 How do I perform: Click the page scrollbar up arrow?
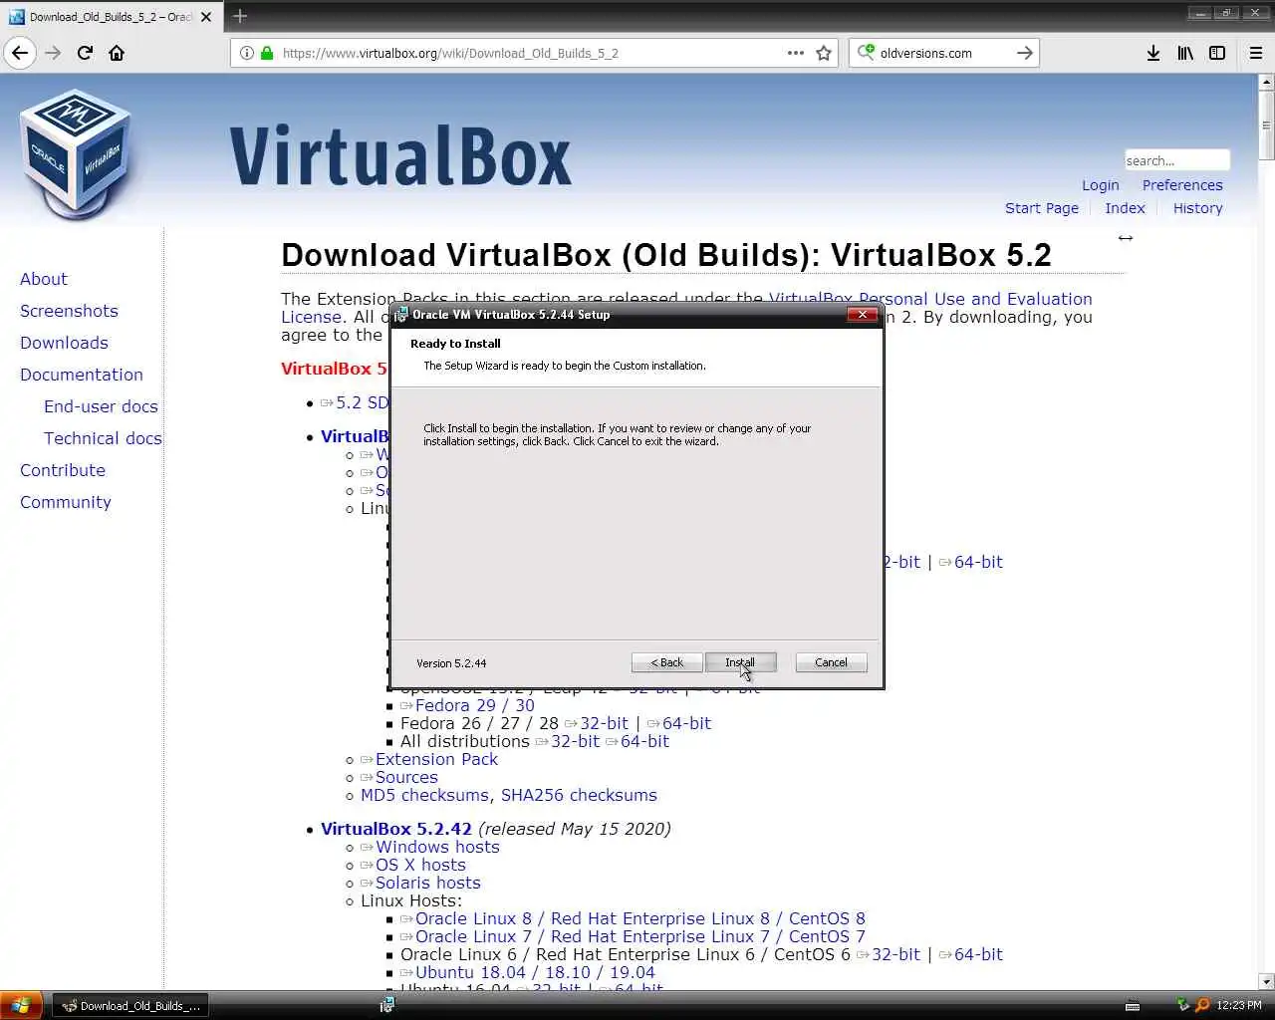point(1266,83)
